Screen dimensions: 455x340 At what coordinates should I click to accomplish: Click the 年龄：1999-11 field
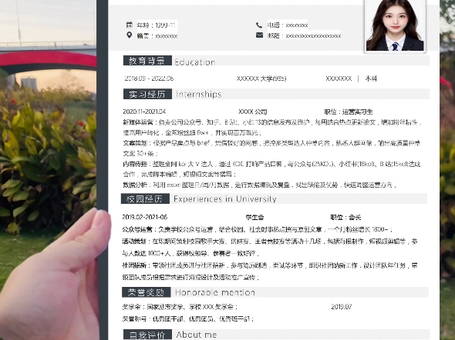[157, 25]
